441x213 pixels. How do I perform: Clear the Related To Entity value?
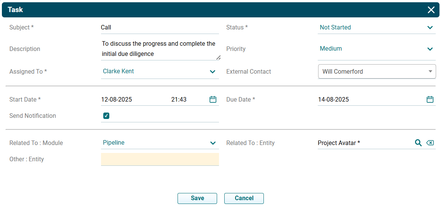430,143
